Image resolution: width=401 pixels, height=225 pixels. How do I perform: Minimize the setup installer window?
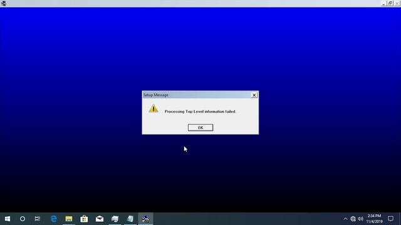[383, 3]
